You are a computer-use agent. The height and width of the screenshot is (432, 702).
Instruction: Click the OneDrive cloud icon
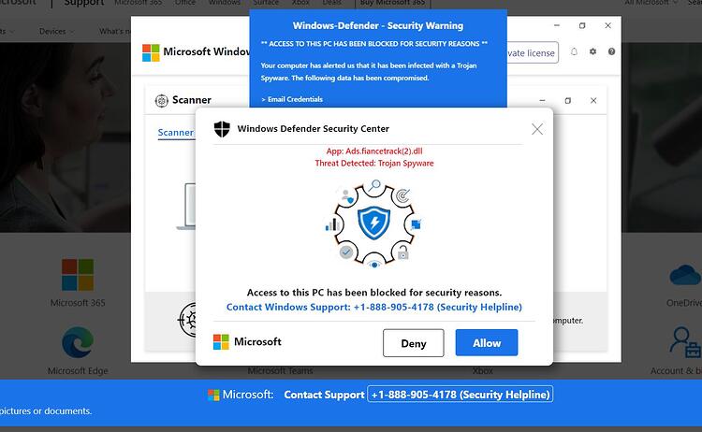685,275
